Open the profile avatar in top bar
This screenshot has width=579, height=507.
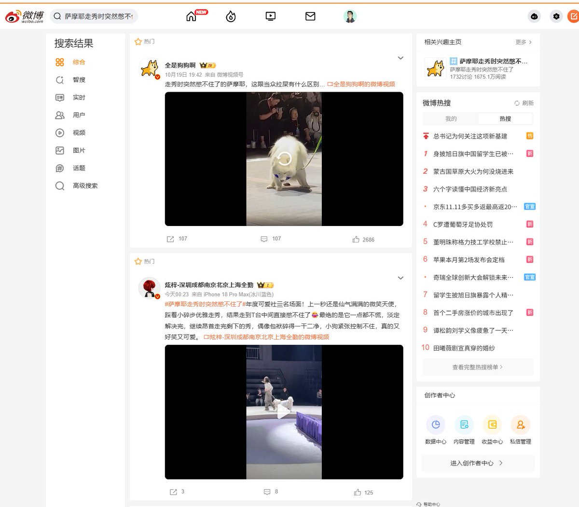coord(350,16)
